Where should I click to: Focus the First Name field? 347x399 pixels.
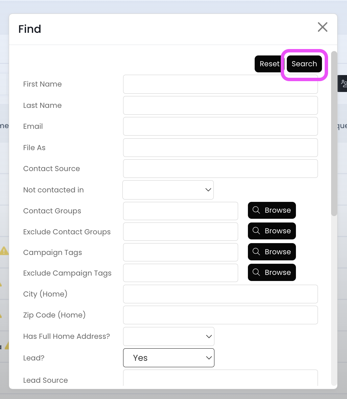click(x=220, y=84)
